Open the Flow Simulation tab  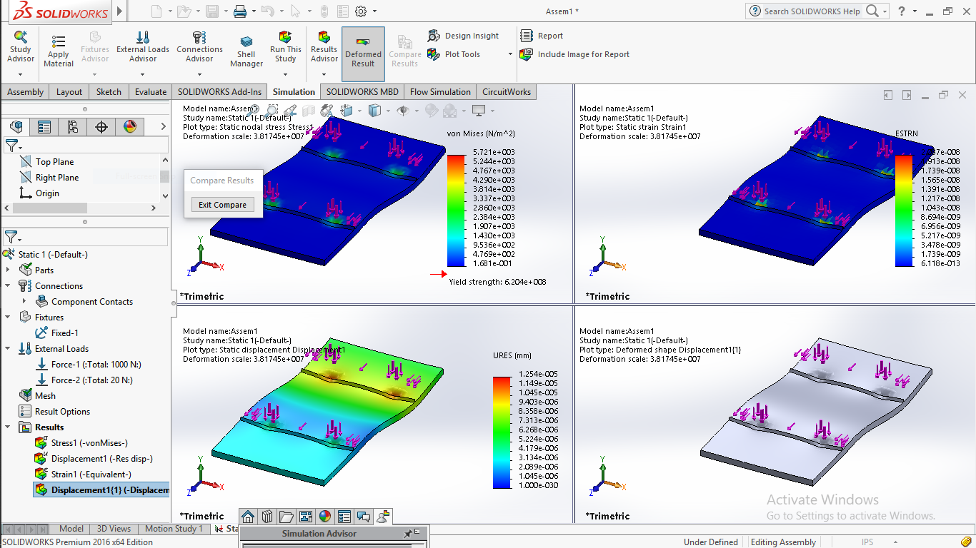[440, 92]
